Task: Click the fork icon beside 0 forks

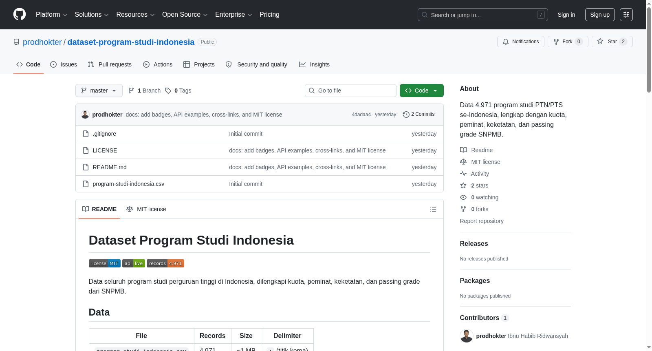Action: click(463, 209)
